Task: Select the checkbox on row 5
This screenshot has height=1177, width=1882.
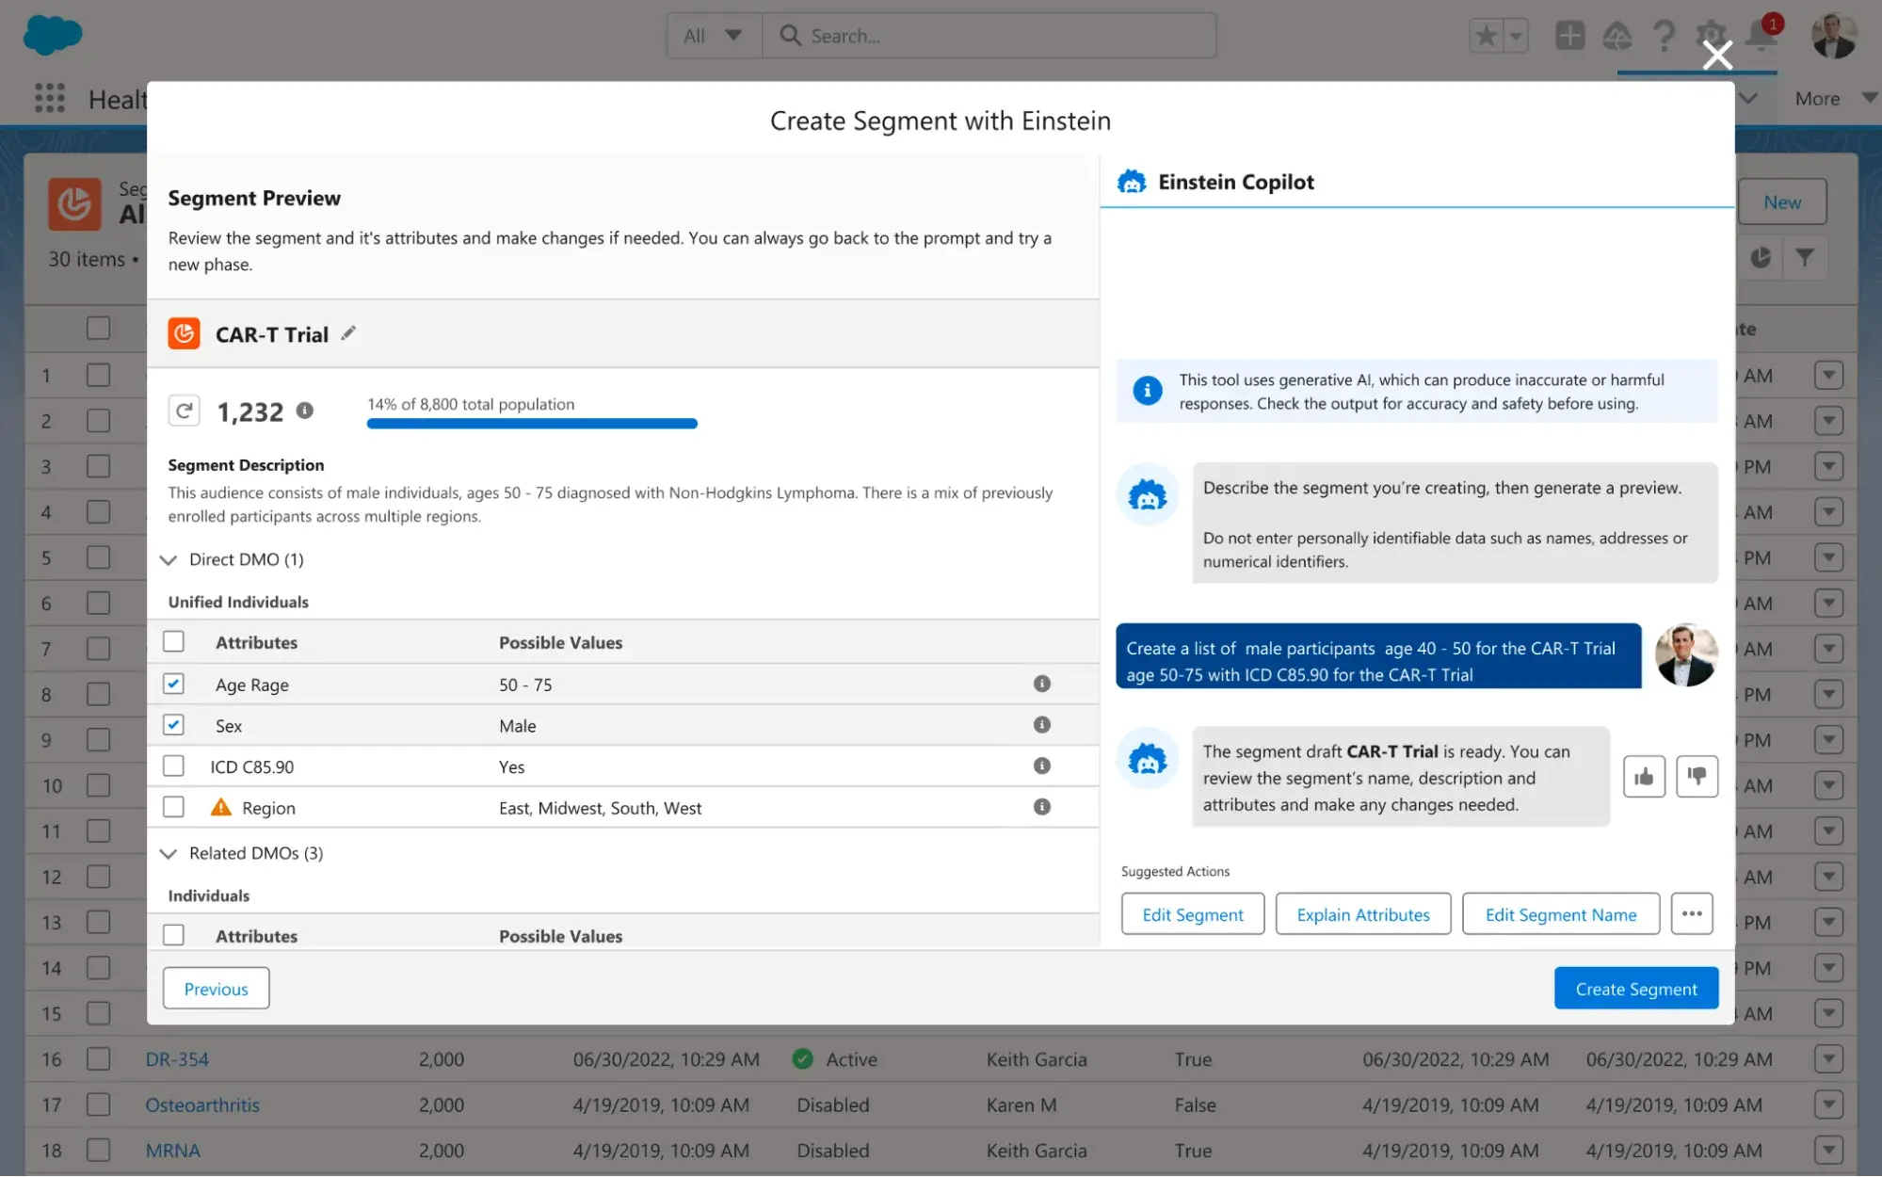Action: click(x=98, y=556)
